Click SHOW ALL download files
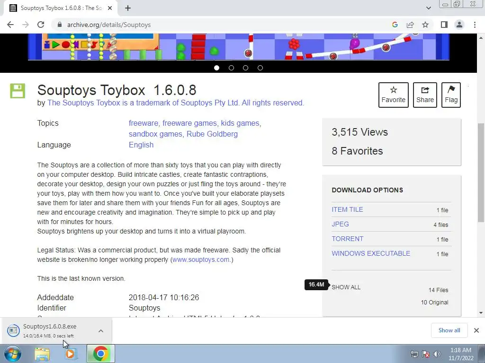485x363 pixels. [x=346, y=287]
